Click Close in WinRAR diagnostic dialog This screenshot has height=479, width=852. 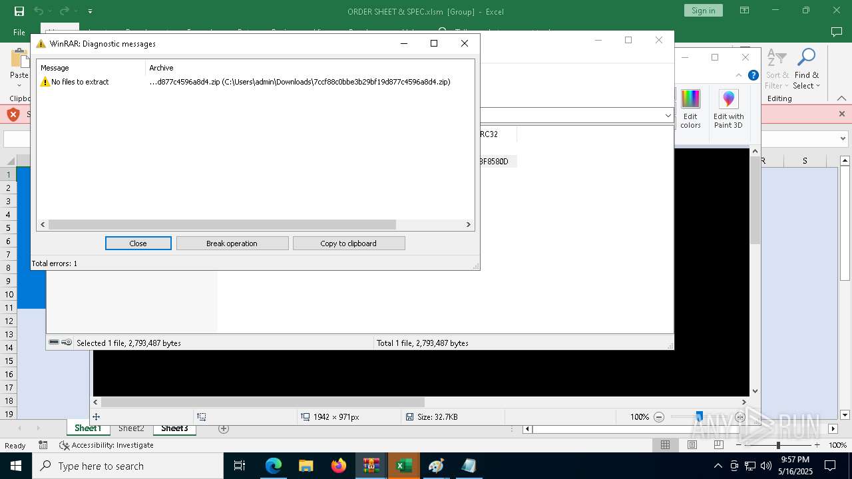point(138,243)
